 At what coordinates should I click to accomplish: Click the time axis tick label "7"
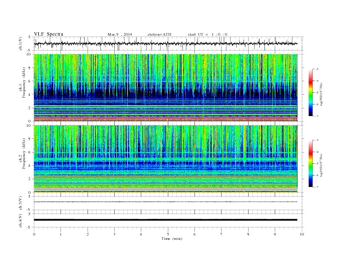pos(222,234)
